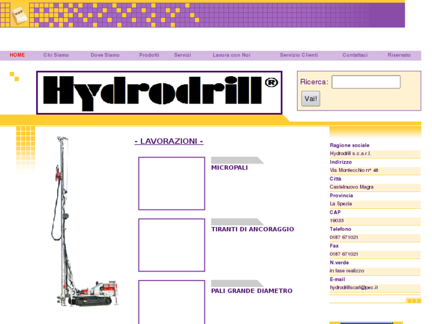The width and height of the screenshot is (432, 324).
Task: Select the Telefono number 0187 671021
Action: pyautogui.click(x=344, y=237)
